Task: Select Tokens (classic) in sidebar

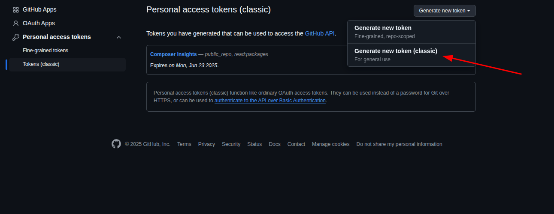Action: pyautogui.click(x=41, y=64)
